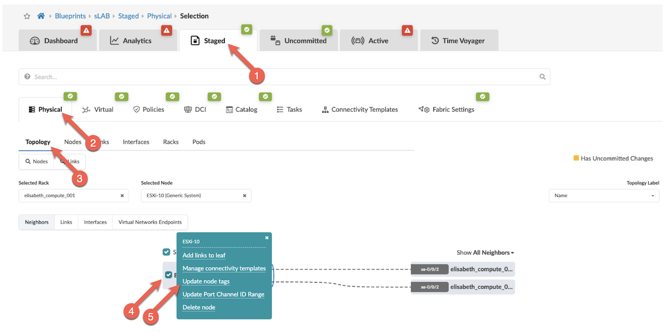The height and width of the screenshot is (332, 666).
Task: Clear the Selected Rack elisabeth_compute_001 value
Action: click(122, 196)
